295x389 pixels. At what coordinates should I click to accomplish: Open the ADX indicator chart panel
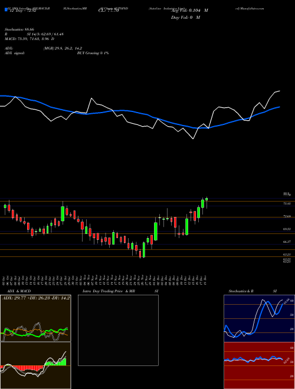[35, 318]
